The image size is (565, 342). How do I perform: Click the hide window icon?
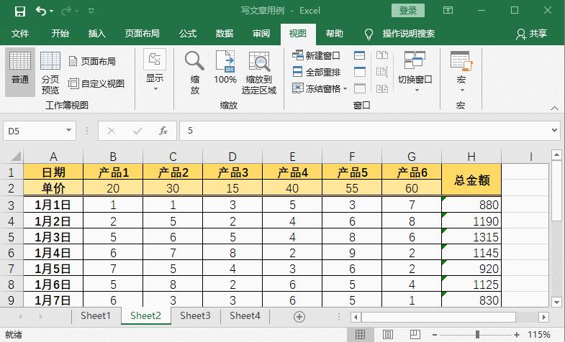tap(360, 72)
